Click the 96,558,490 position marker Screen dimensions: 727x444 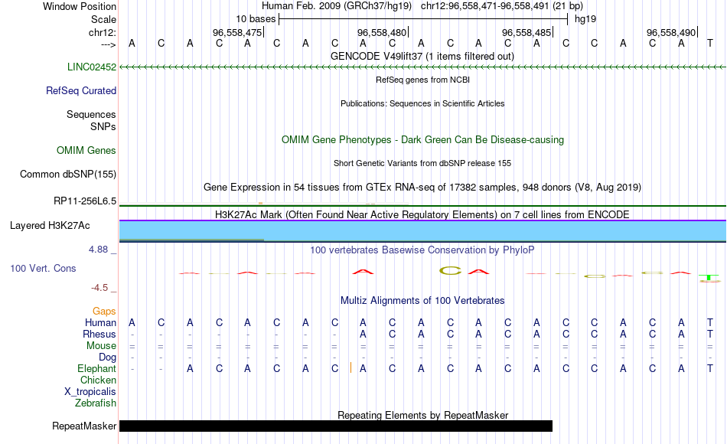[672, 32]
